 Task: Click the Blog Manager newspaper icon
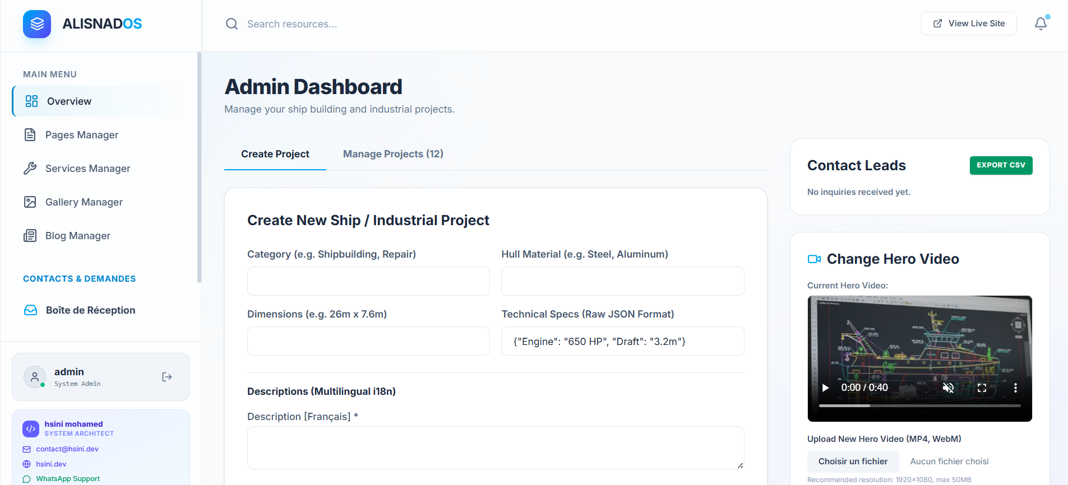tap(30, 236)
